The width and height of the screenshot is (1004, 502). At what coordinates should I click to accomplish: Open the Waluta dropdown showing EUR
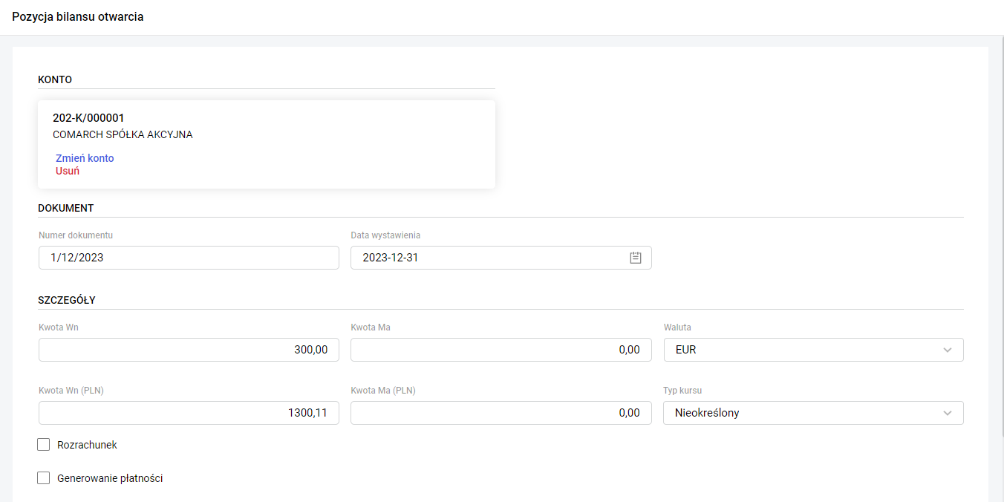[802, 350]
